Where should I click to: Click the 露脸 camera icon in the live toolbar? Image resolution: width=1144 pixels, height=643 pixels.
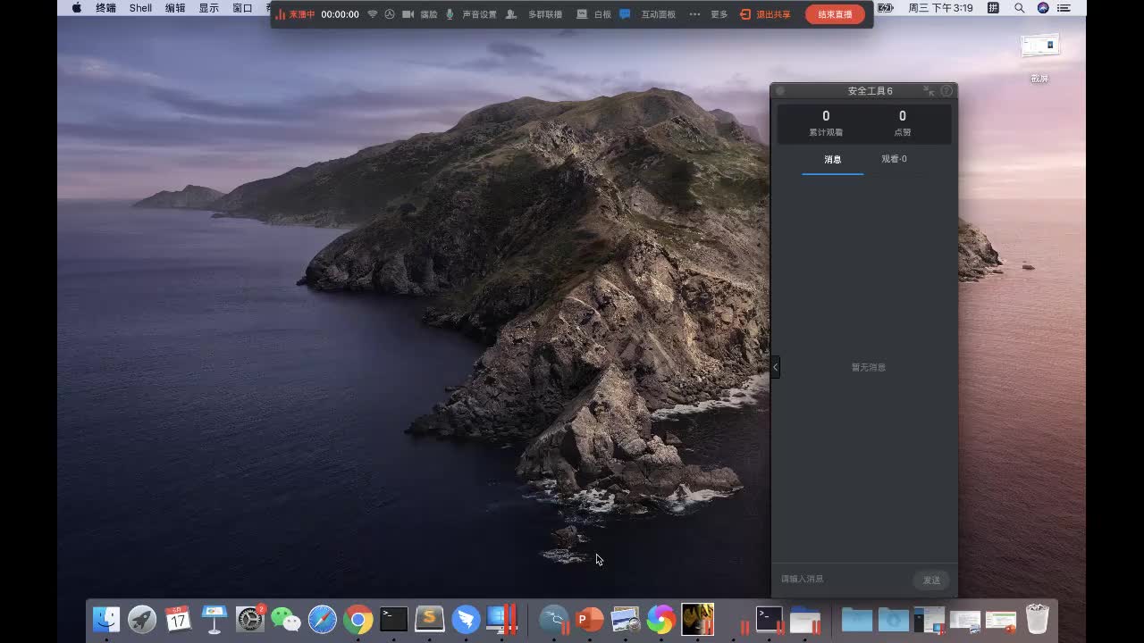click(x=408, y=14)
